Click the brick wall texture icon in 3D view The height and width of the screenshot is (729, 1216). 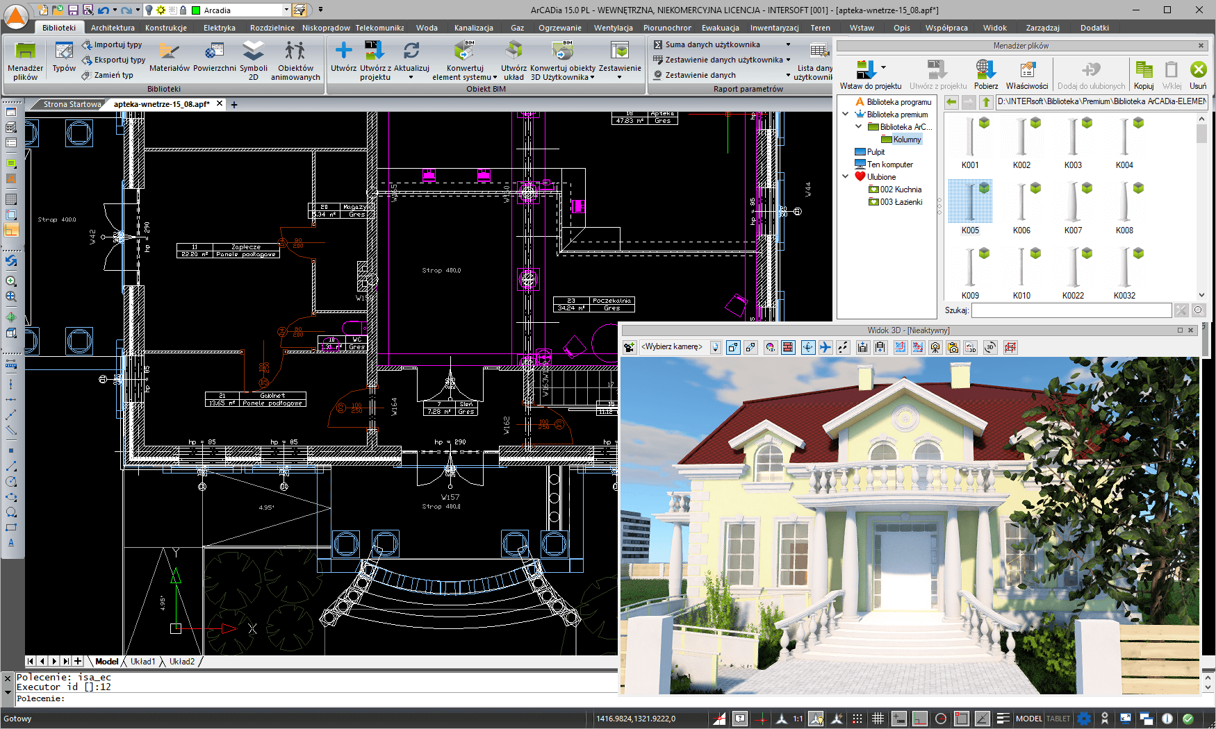pyautogui.click(x=788, y=347)
